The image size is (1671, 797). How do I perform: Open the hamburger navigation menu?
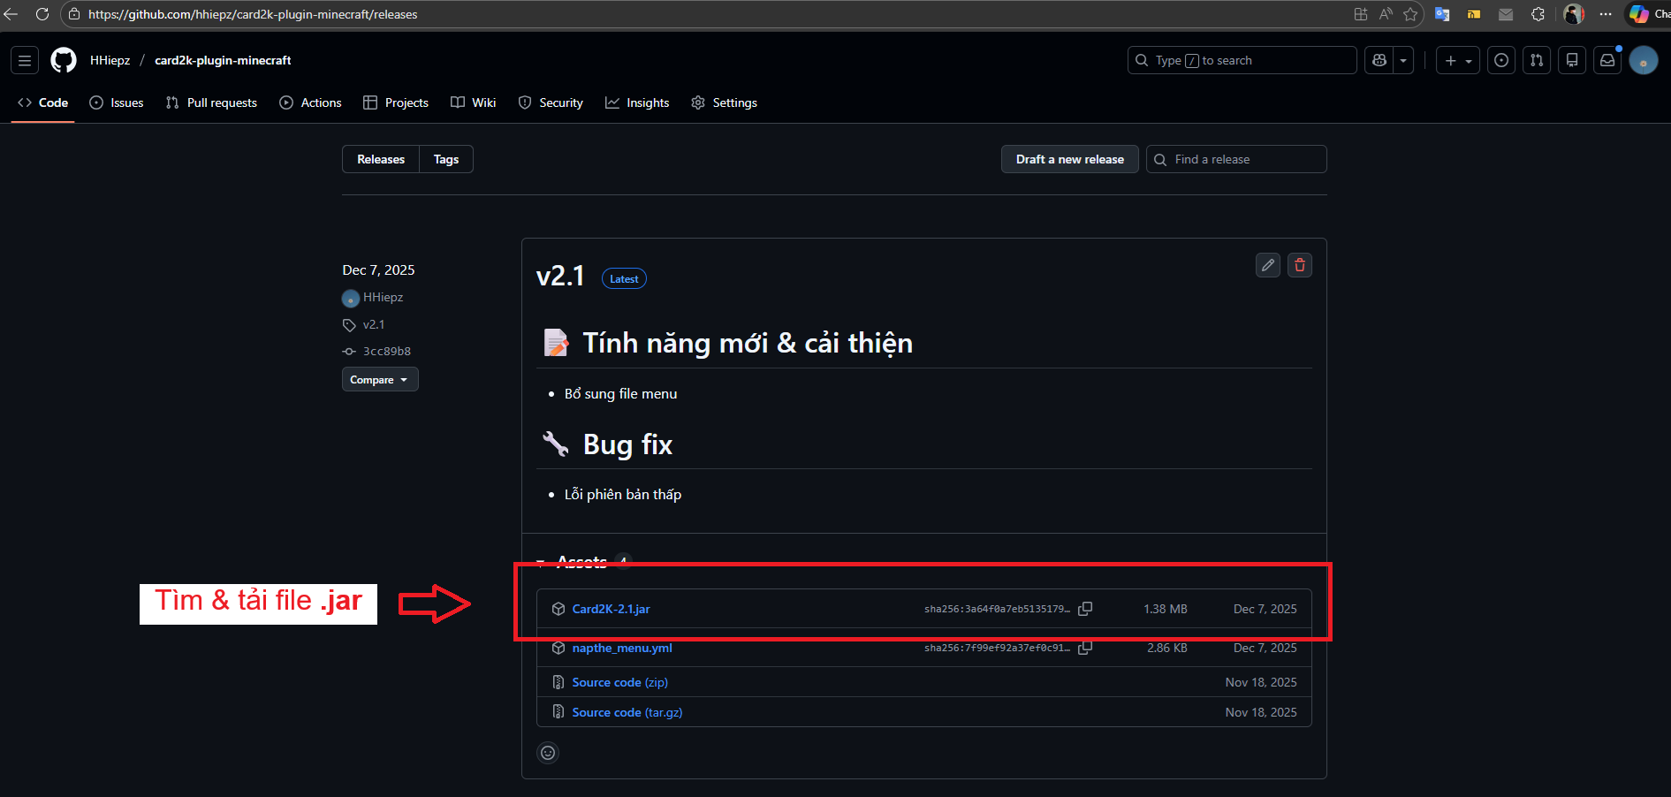point(25,60)
